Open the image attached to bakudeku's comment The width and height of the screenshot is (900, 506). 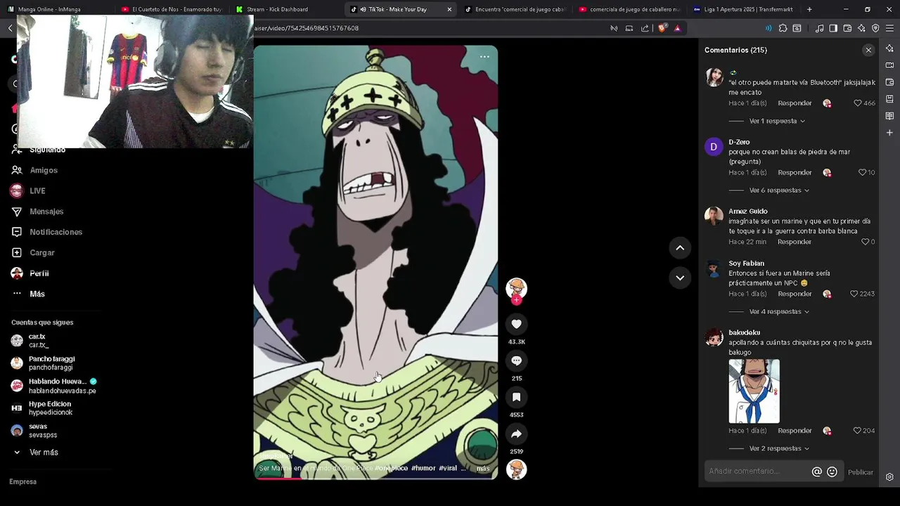click(754, 391)
